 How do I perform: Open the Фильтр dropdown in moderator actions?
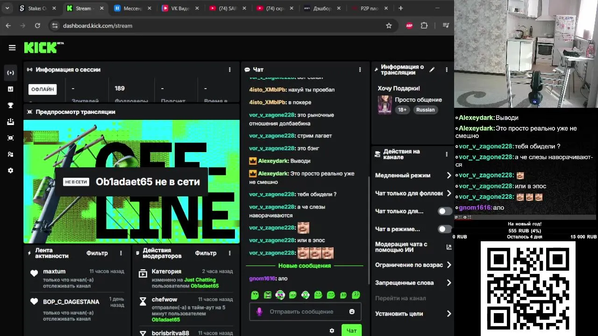(206, 253)
